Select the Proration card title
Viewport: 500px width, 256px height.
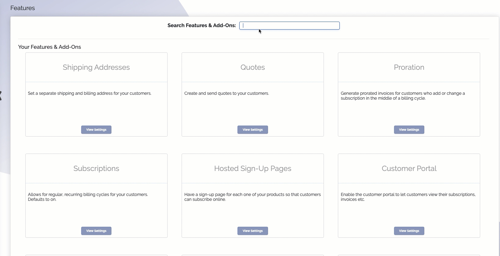[x=409, y=67]
